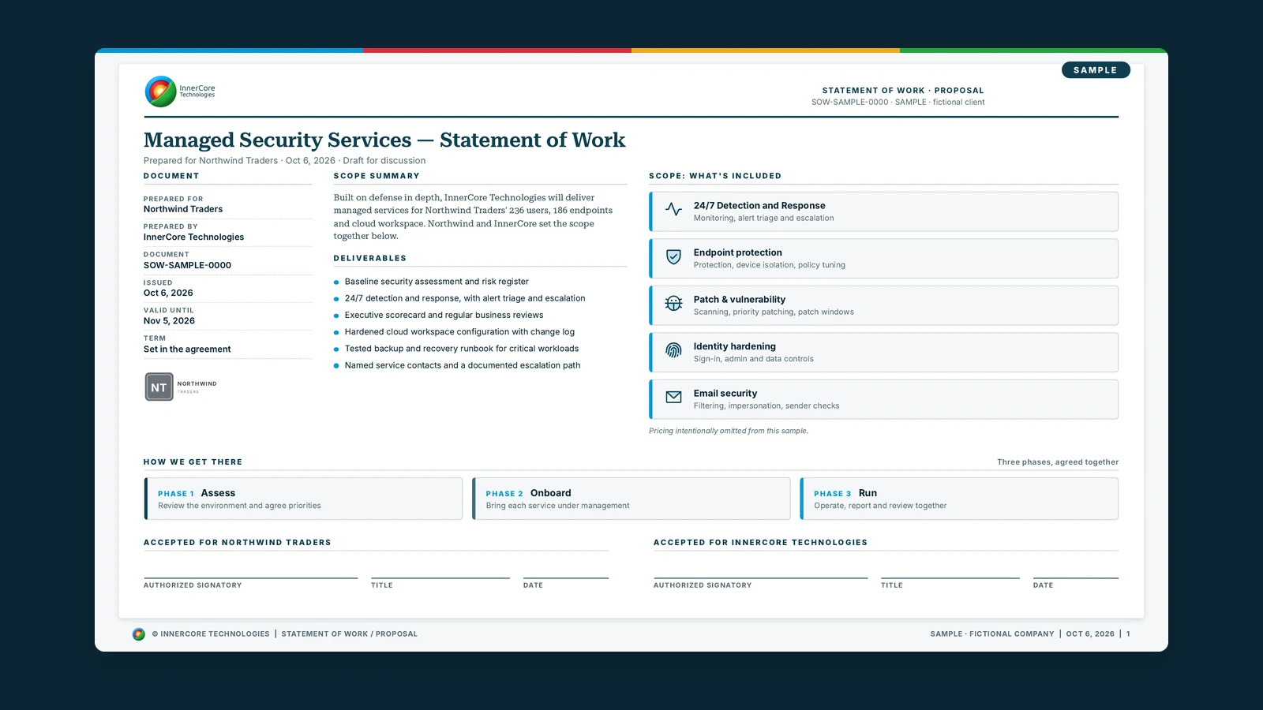
Task: Click the Identity hardening heading
Action: 735,346
